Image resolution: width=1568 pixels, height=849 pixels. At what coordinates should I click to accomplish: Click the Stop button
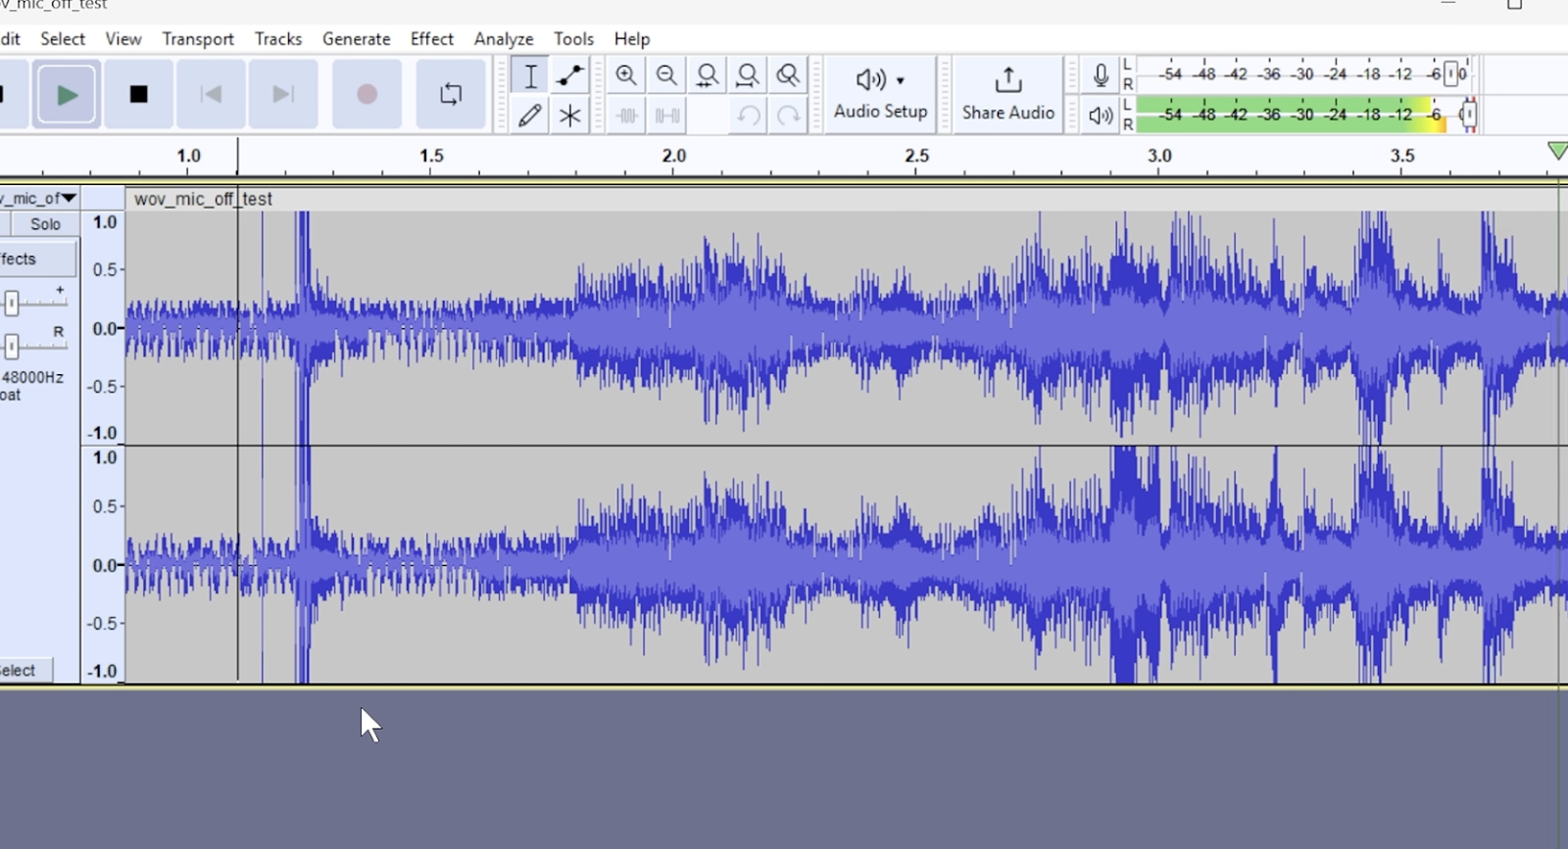click(139, 94)
